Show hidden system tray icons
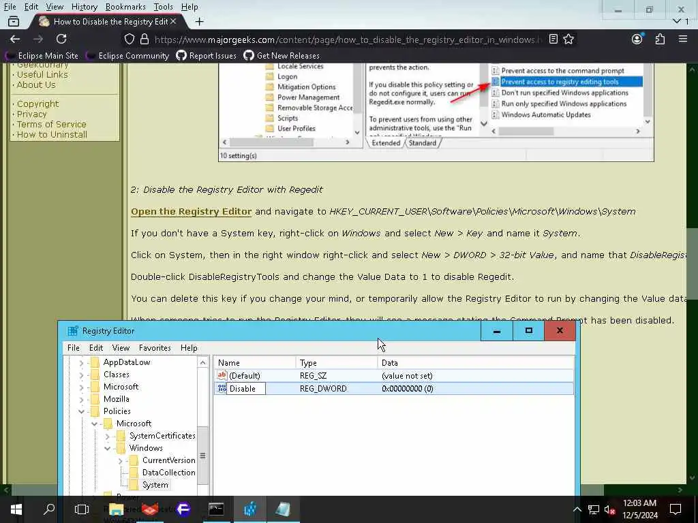698x523 pixels. coord(577,509)
